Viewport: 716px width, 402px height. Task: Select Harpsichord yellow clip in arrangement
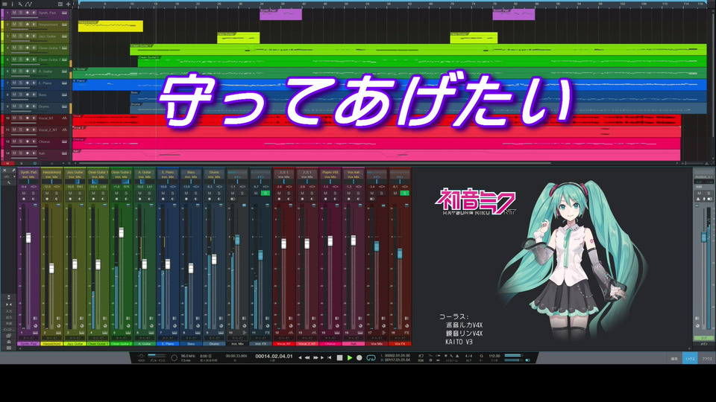(110, 26)
